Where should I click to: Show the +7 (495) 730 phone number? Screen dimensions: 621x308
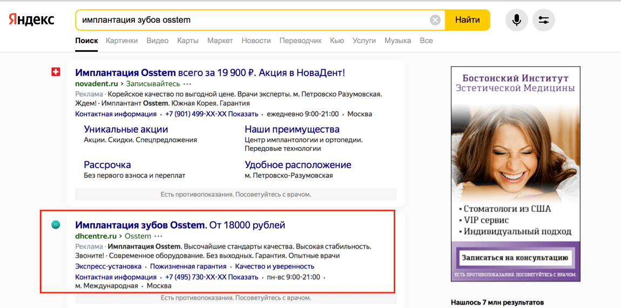212,277
